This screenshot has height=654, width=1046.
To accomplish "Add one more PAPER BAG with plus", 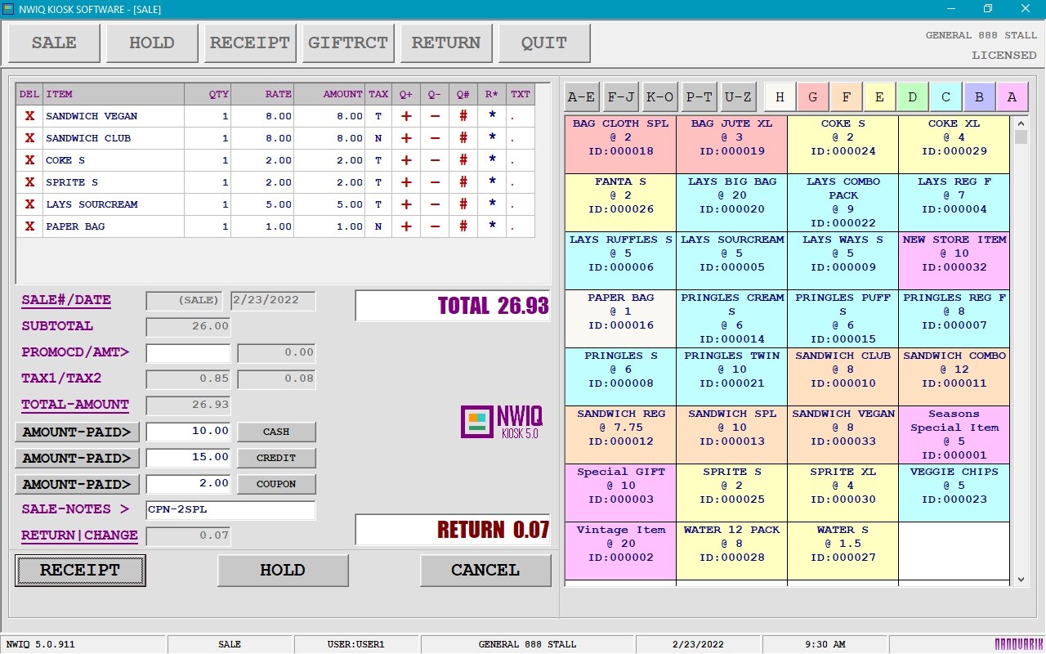I will 406,226.
